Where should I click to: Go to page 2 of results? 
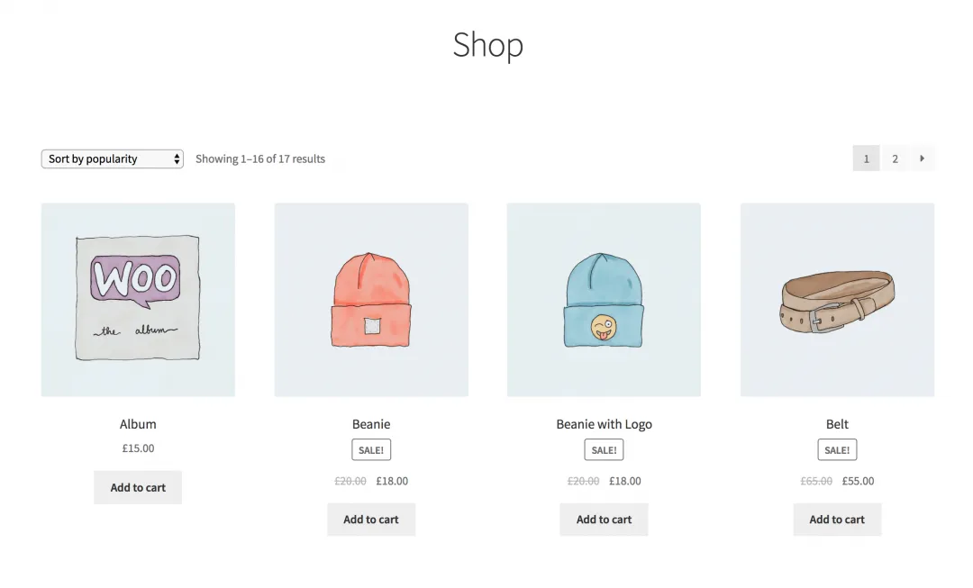[895, 158]
